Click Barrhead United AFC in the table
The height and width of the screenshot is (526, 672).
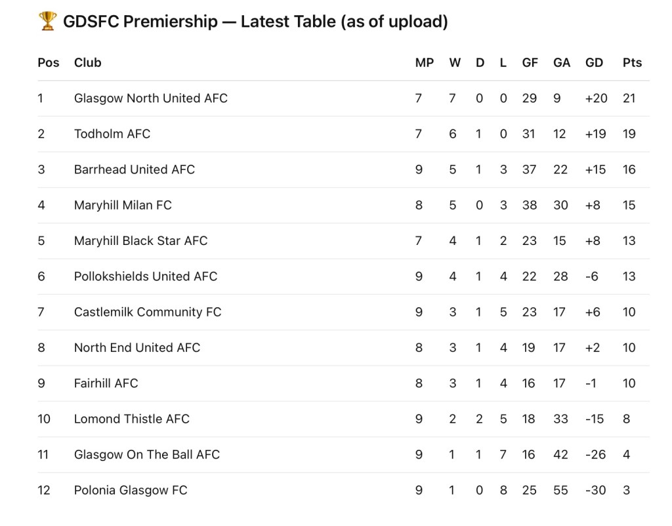tap(135, 169)
